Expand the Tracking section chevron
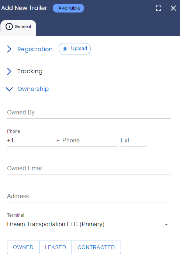The width and height of the screenshot is (180, 259). click(9, 71)
